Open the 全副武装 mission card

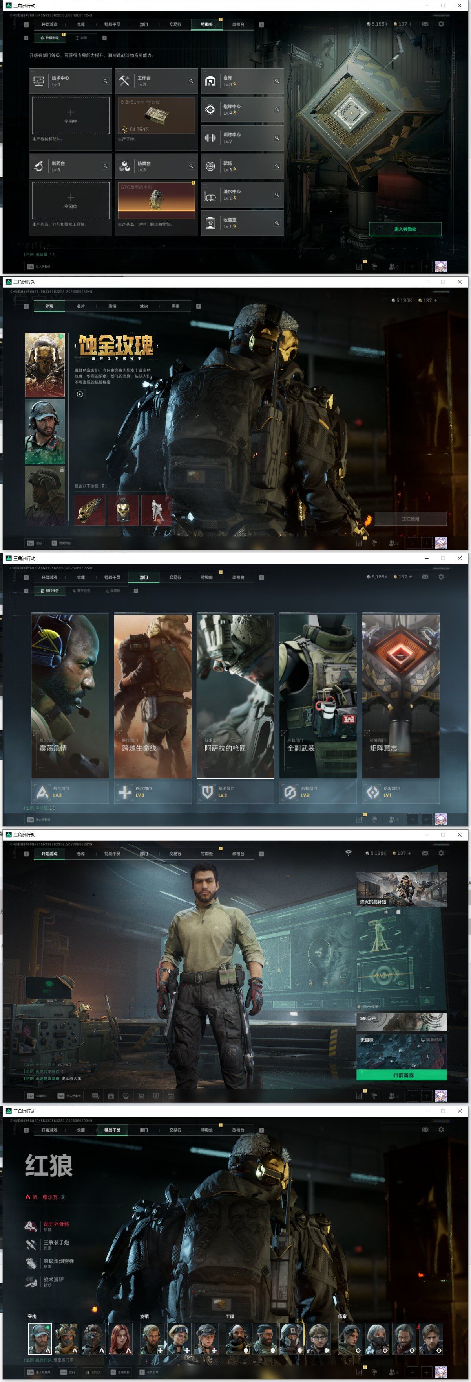318,696
